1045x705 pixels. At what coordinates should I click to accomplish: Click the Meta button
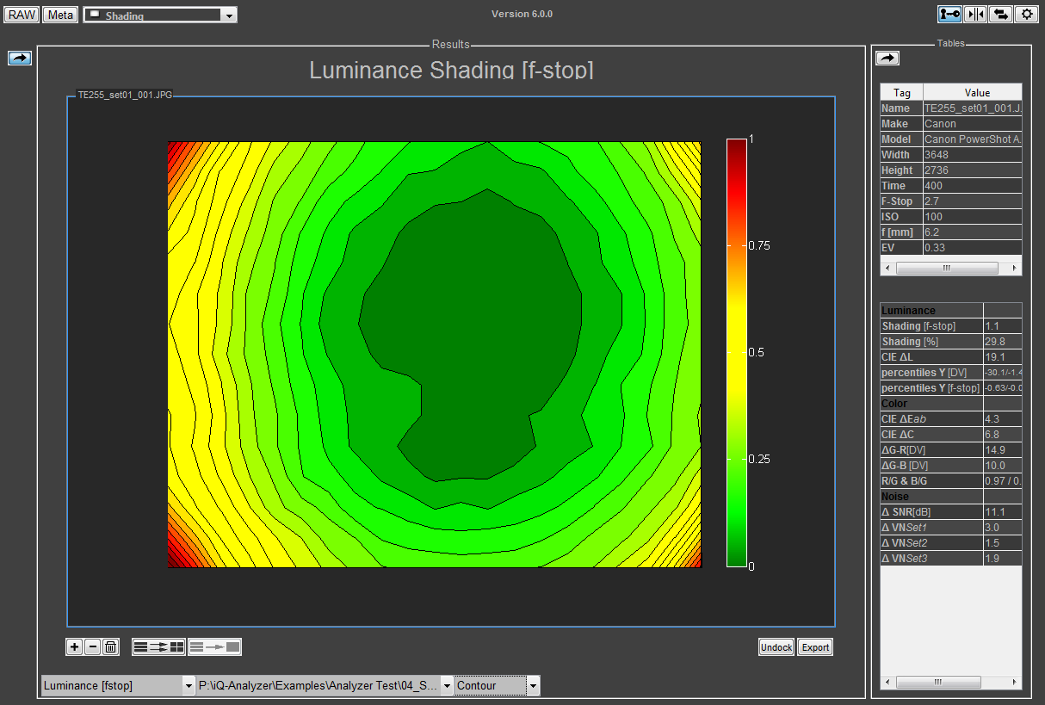(x=60, y=15)
